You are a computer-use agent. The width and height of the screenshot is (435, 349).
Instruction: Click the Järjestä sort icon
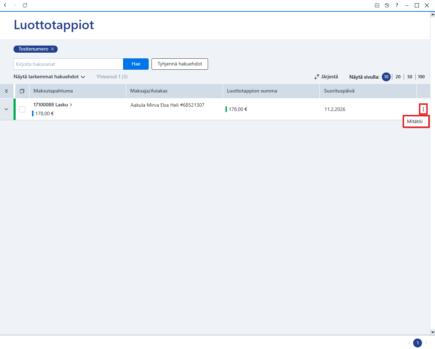pos(317,77)
